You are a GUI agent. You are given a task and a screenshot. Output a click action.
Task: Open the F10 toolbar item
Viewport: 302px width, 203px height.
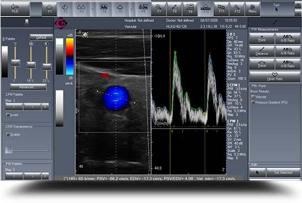(x=206, y=7)
